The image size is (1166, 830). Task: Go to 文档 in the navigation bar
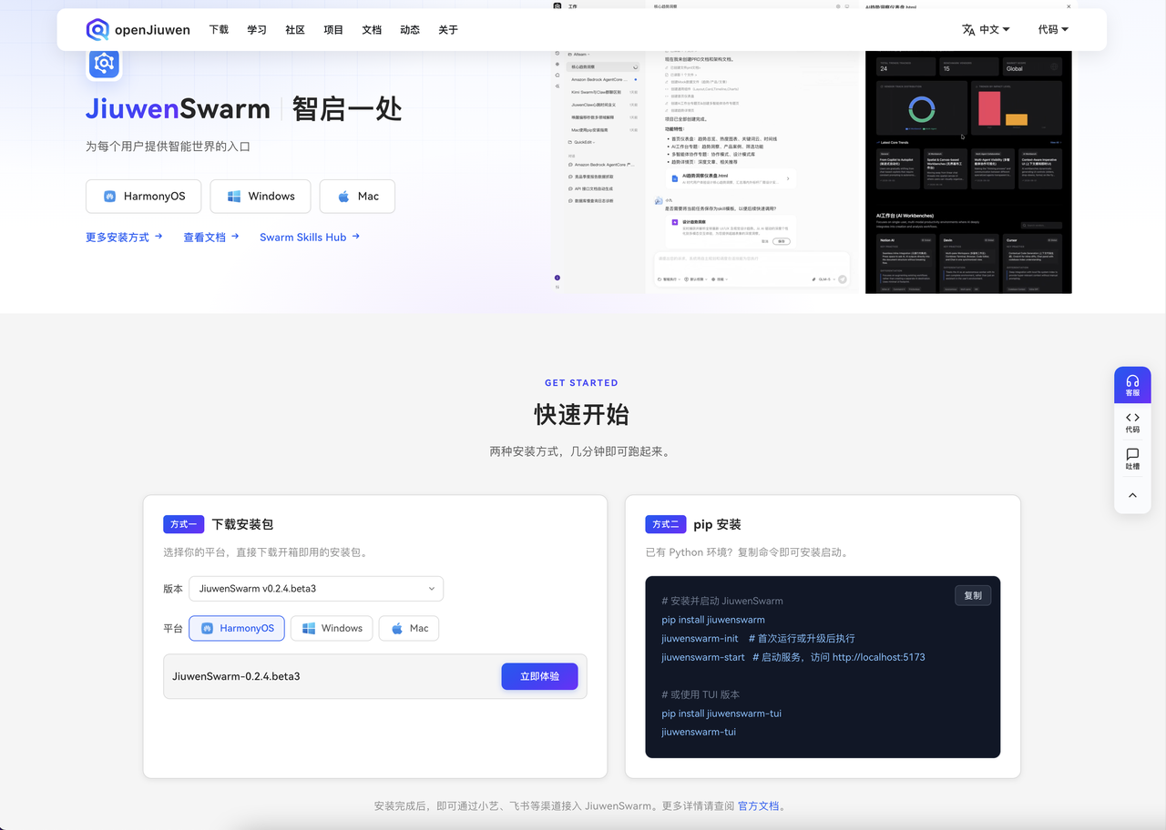(x=372, y=30)
